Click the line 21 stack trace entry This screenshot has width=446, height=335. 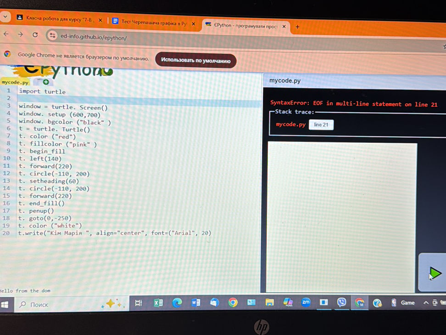321,124
